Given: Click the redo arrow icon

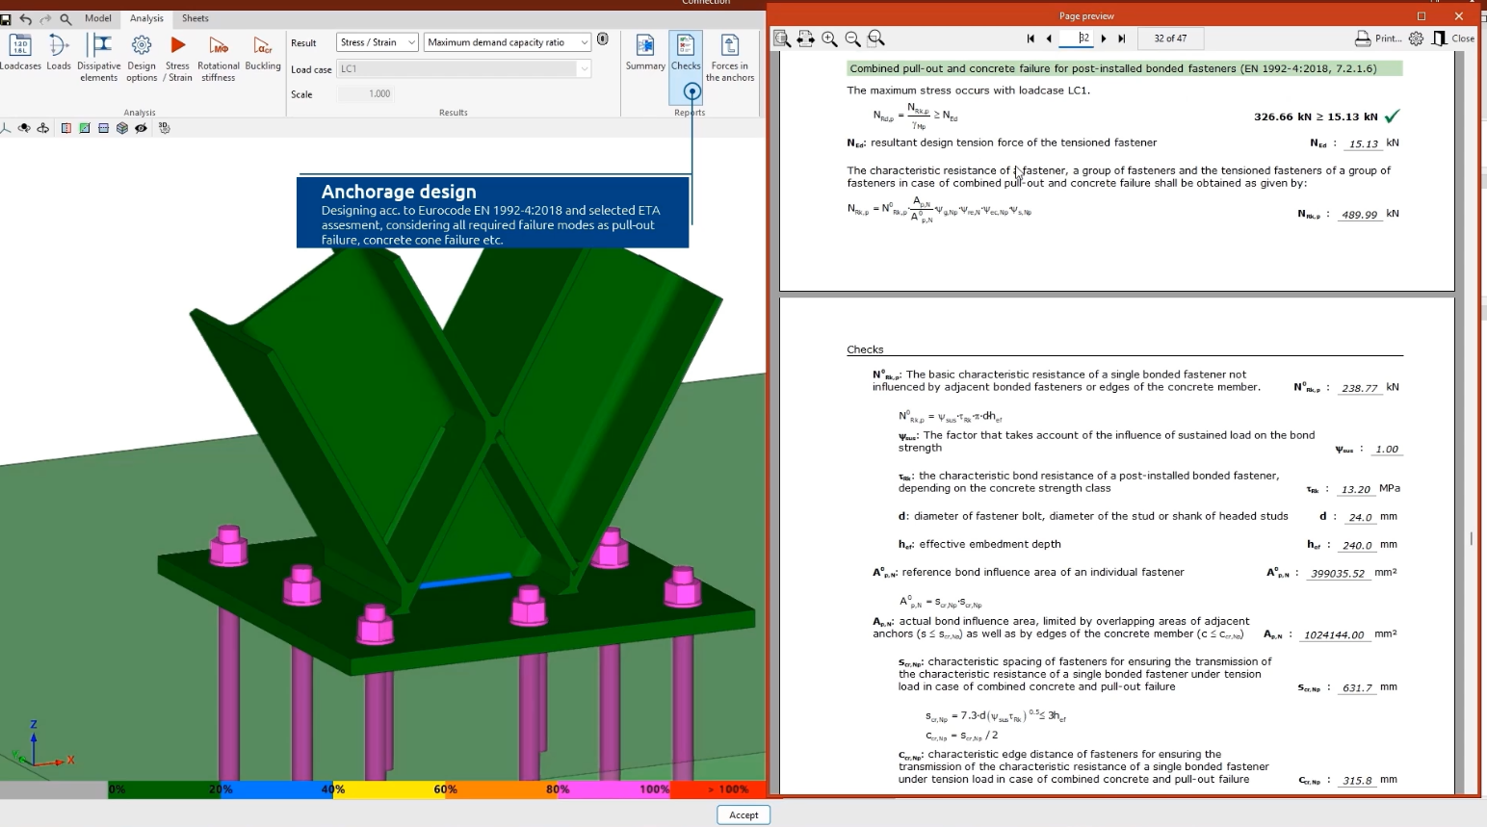Looking at the screenshot, I should tap(45, 18).
